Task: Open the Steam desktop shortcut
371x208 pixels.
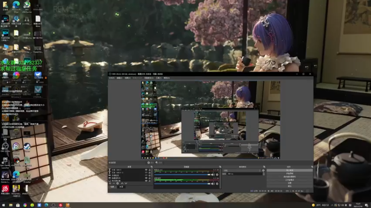Action: 27,147
